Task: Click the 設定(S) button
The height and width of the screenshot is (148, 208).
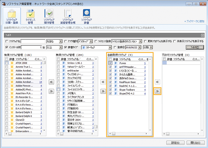Action: point(175,143)
